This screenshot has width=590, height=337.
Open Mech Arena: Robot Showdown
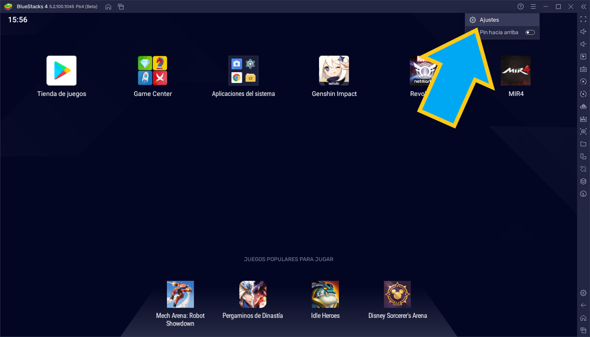180,294
